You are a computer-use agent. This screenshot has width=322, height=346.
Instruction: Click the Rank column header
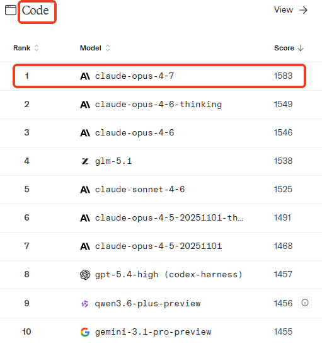[x=22, y=48]
